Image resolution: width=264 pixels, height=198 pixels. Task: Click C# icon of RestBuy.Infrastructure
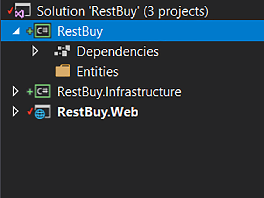[x=42, y=91]
